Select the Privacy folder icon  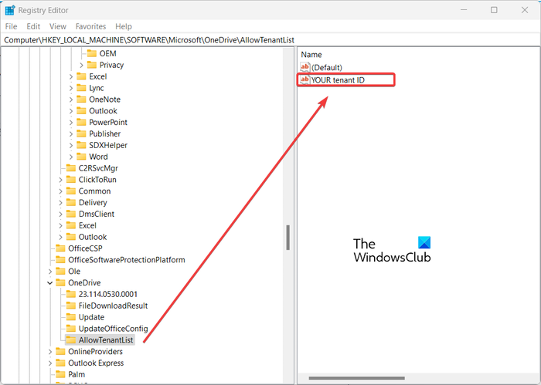pos(92,65)
